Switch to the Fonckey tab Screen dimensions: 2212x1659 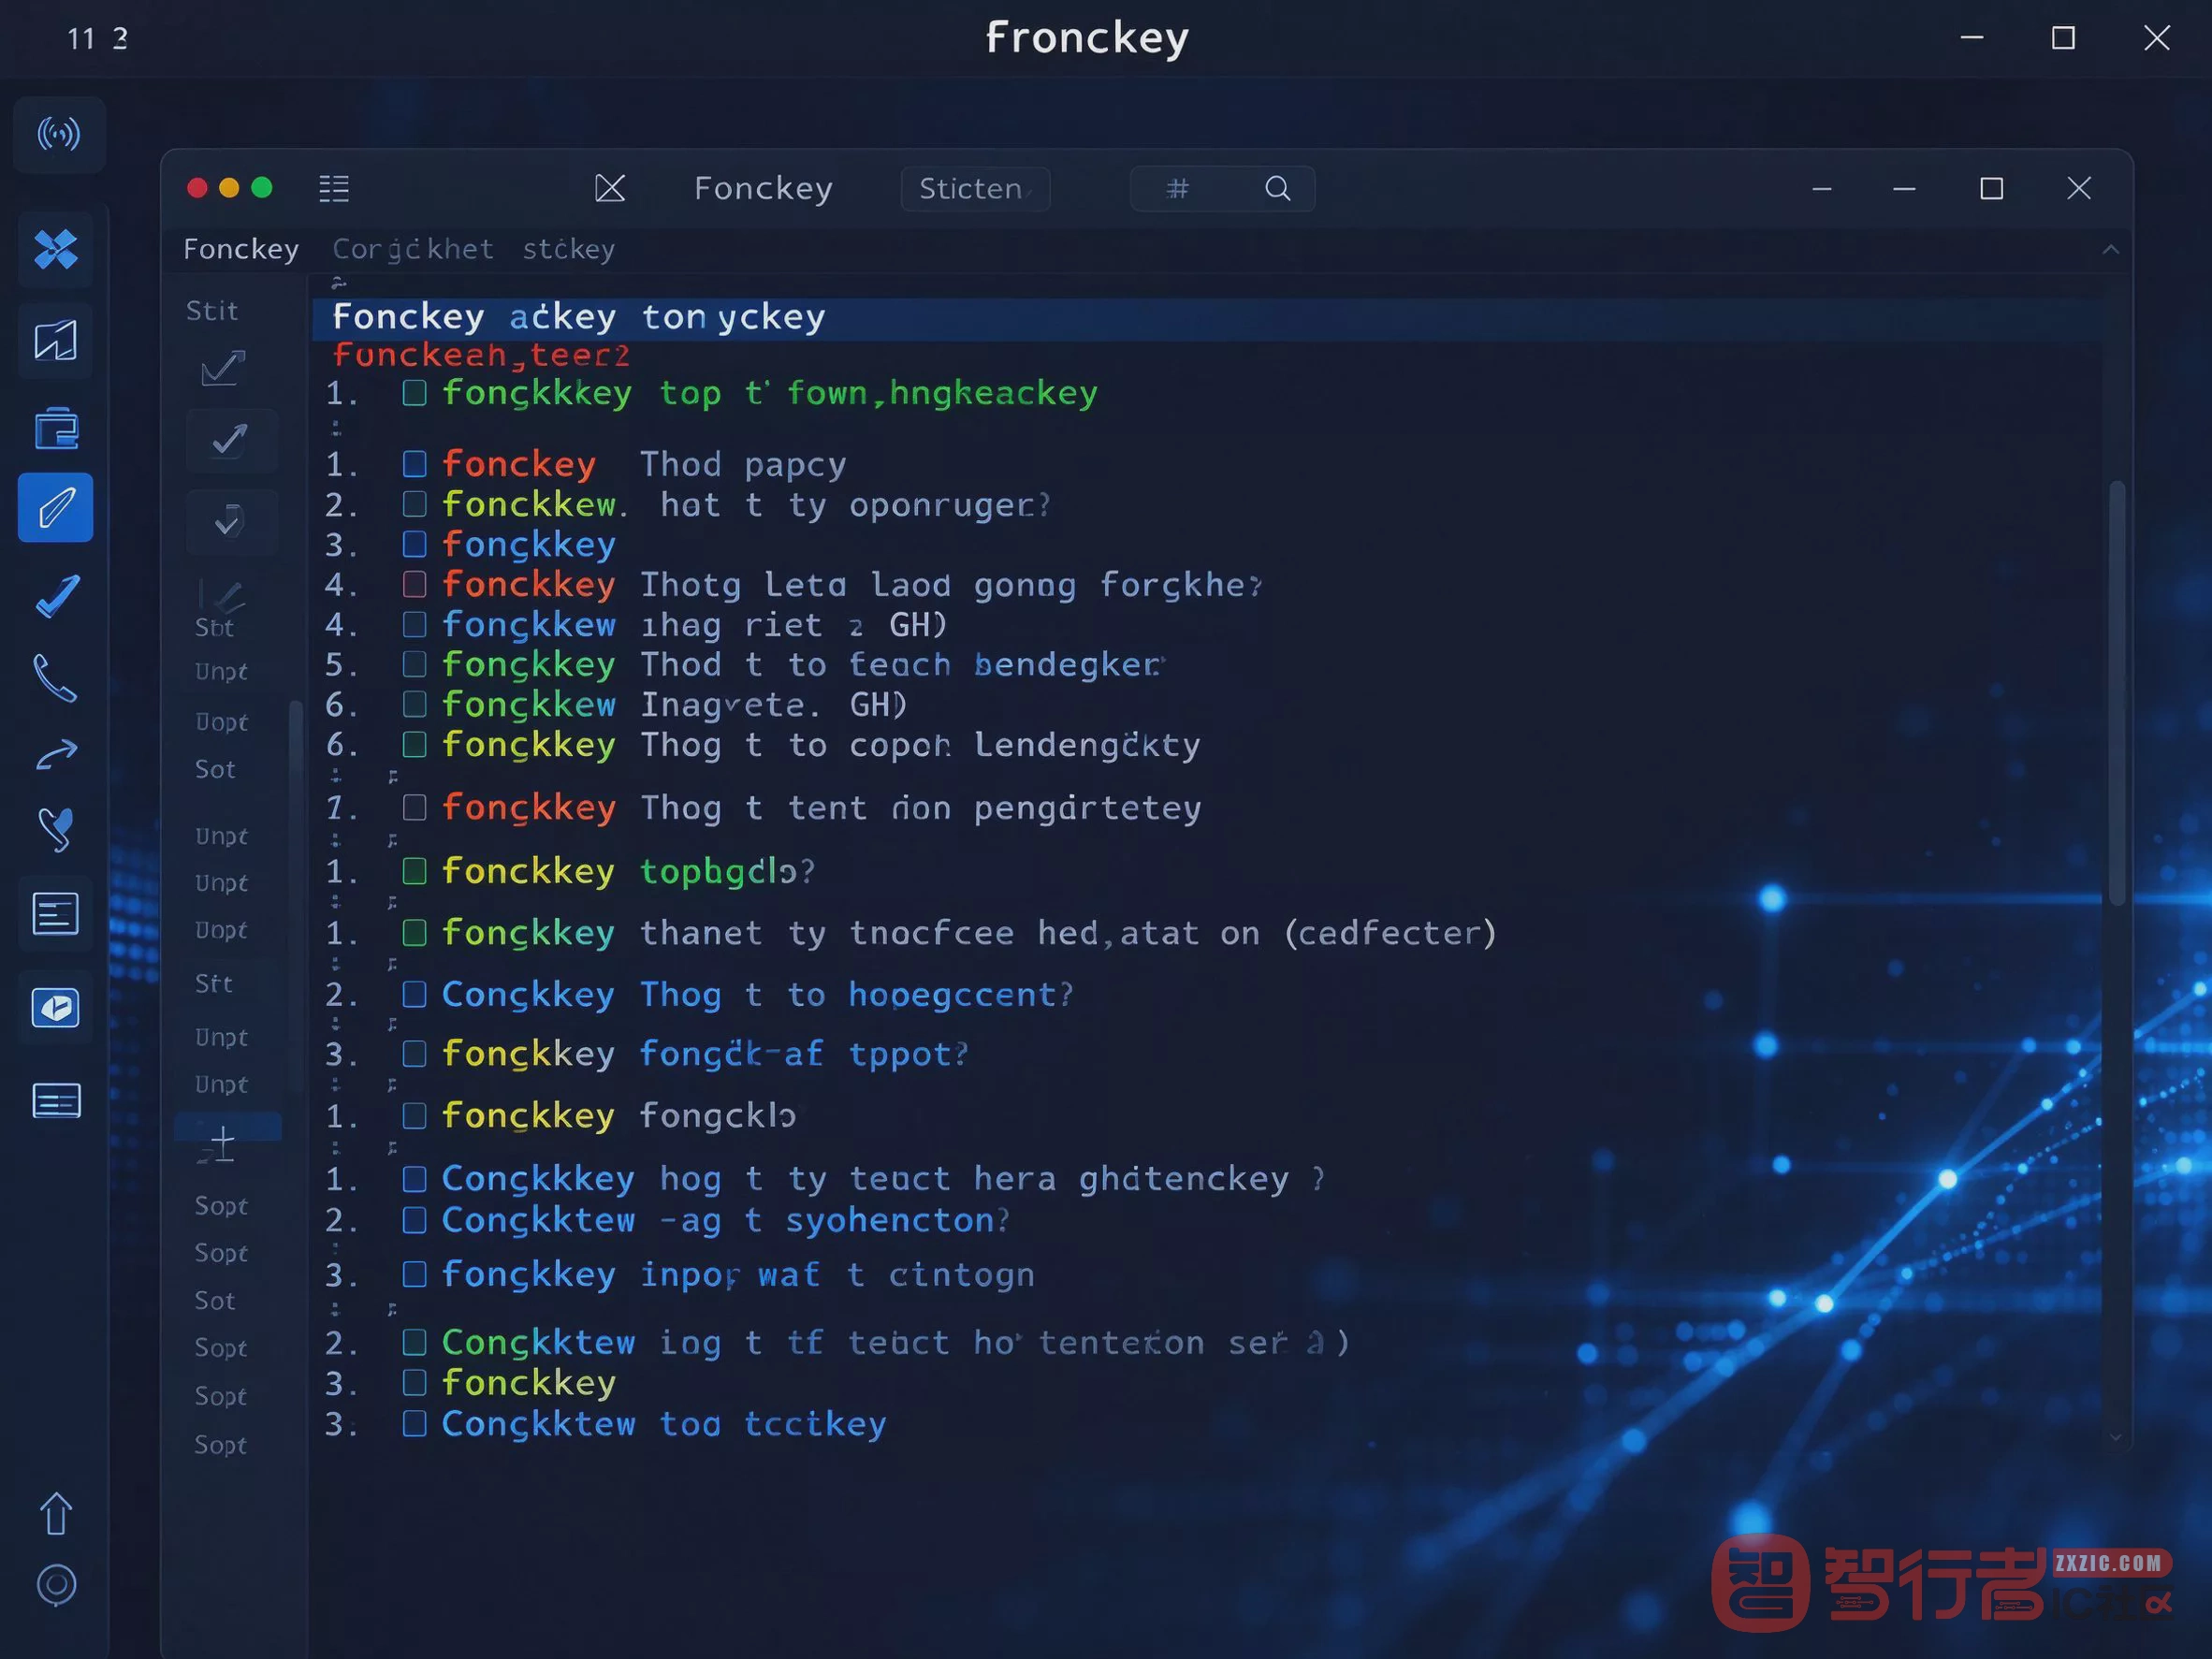tap(241, 249)
